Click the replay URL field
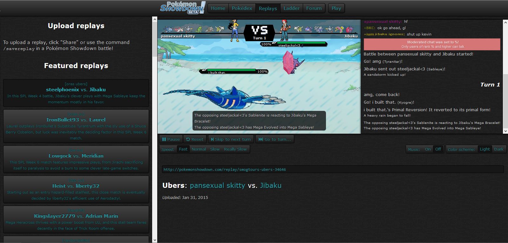Image resolution: width=508 pixels, height=243 pixels. (333, 169)
